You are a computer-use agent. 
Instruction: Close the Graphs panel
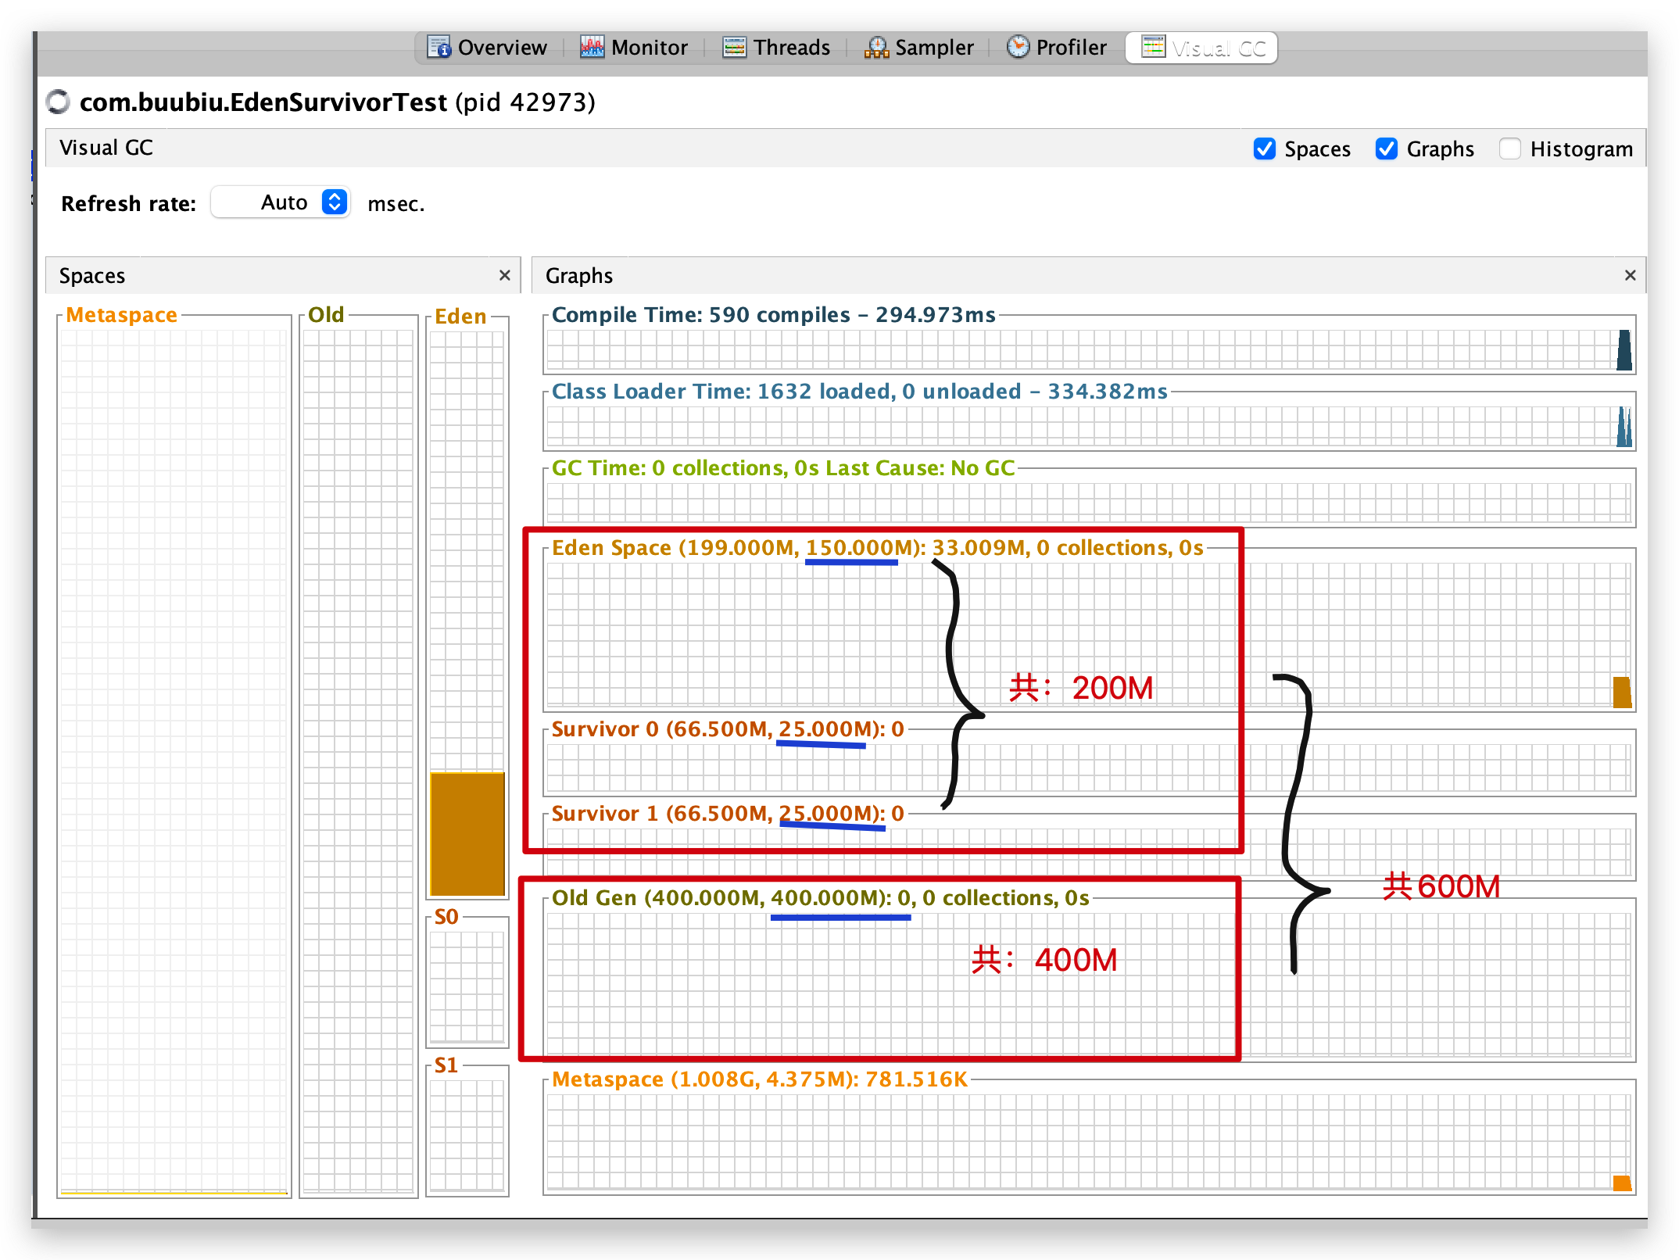click(1630, 275)
